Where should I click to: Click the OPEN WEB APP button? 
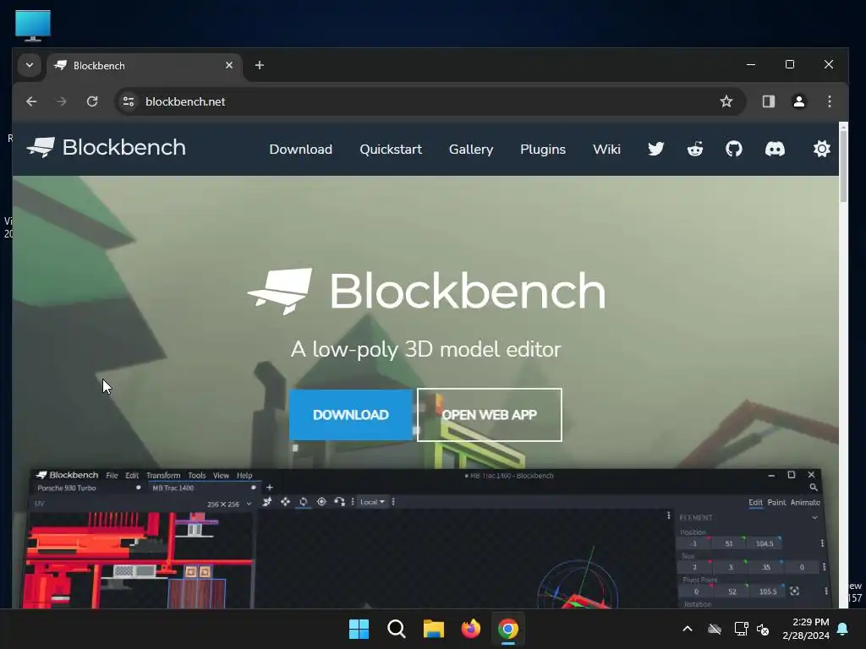490,415
